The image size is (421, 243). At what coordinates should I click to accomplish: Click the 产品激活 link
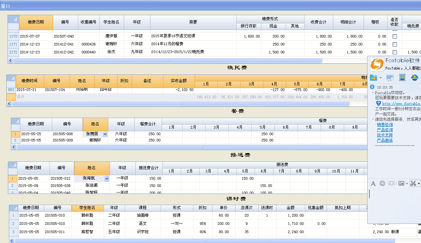(385, 140)
